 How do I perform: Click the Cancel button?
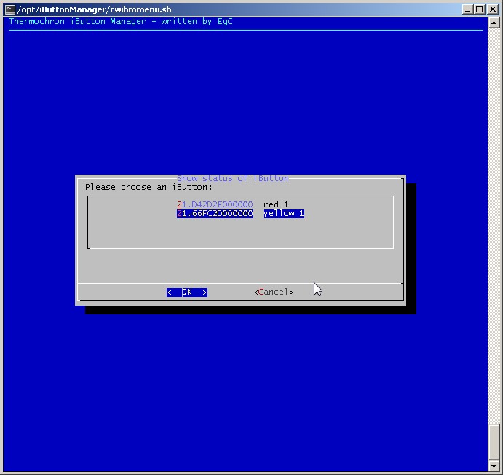[274, 292]
